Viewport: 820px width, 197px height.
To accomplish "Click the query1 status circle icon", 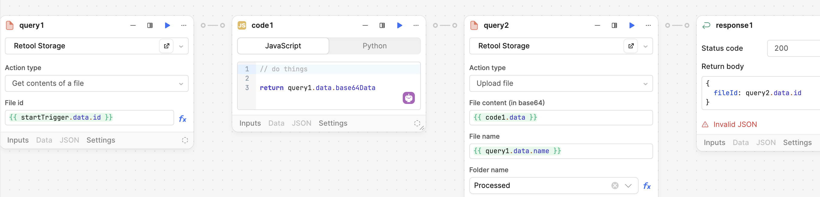I will [185, 140].
